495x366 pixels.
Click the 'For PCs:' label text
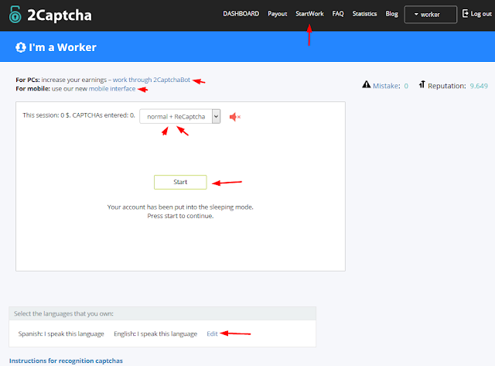pyautogui.click(x=28, y=80)
